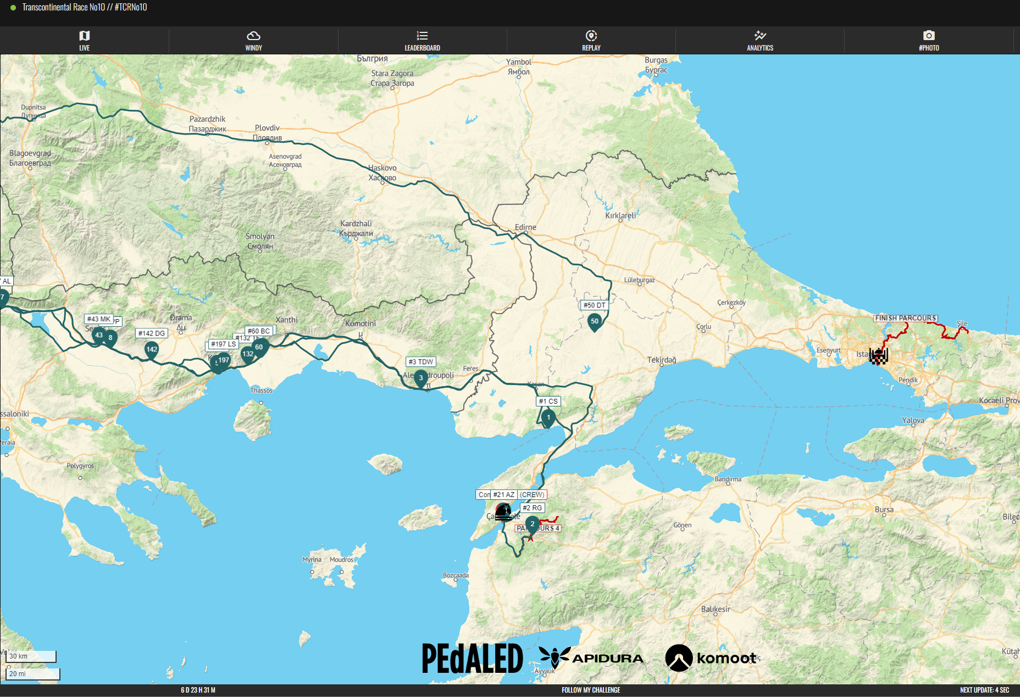Click the Photo camera icon

tap(929, 36)
